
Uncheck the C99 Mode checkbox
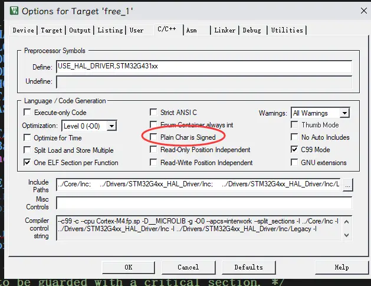pos(295,150)
